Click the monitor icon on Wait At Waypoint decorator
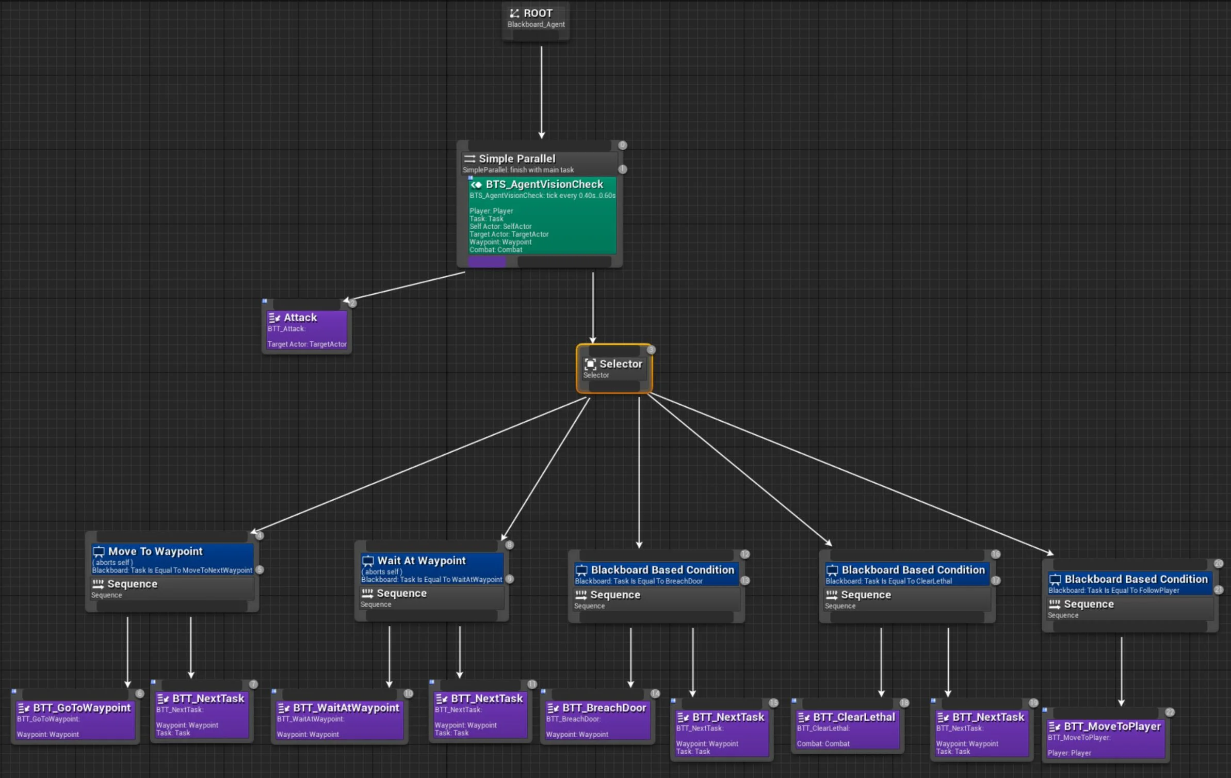 pos(369,561)
